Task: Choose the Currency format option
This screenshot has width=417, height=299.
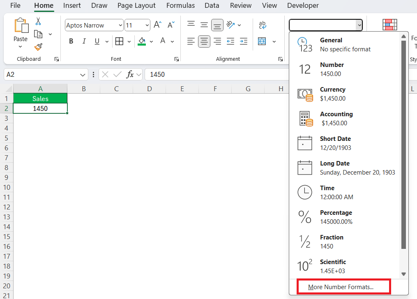Action: pos(345,94)
